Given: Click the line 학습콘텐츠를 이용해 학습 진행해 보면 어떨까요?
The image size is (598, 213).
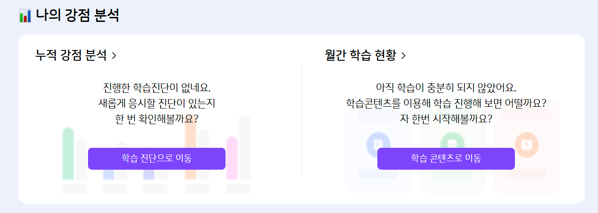Looking at the screenshot, I should [x=446, y=103].
